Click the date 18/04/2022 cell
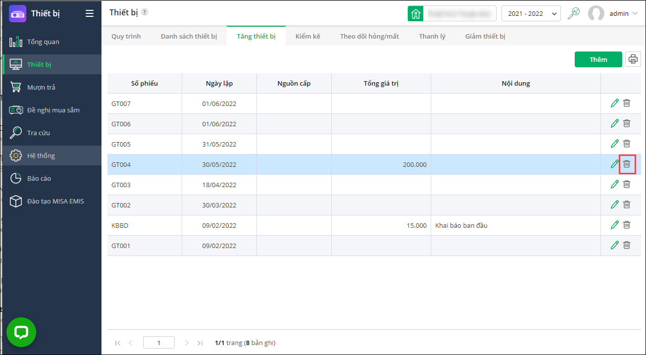Screen dimensions: 646x355 (219, 185)
